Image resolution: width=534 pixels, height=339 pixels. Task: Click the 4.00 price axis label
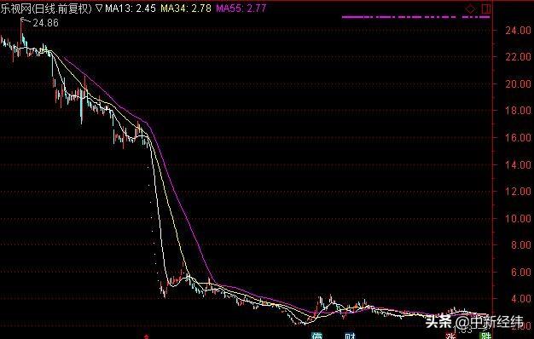[x=520, y=299]
